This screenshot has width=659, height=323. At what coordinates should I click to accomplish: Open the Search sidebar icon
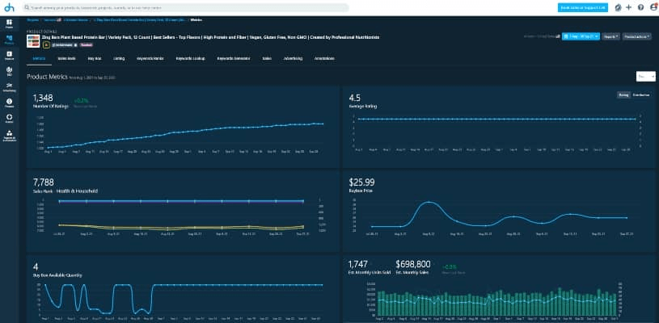9,56
